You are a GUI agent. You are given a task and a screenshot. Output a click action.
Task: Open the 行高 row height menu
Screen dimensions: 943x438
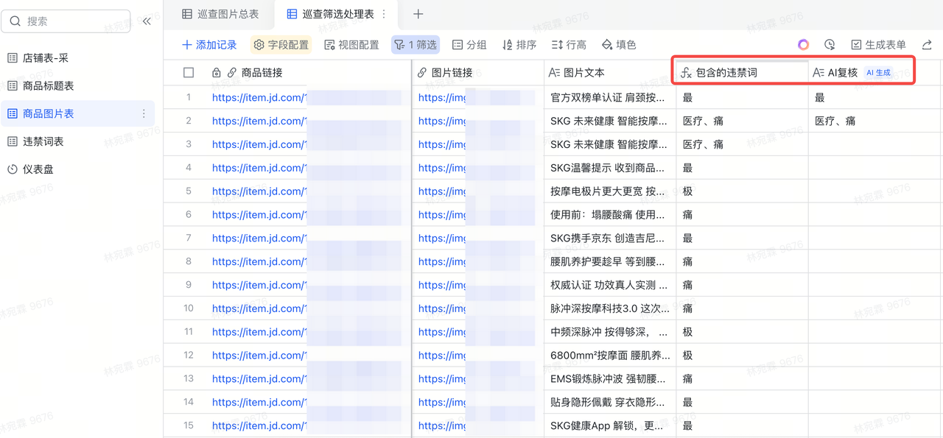[x=569, y=45]
